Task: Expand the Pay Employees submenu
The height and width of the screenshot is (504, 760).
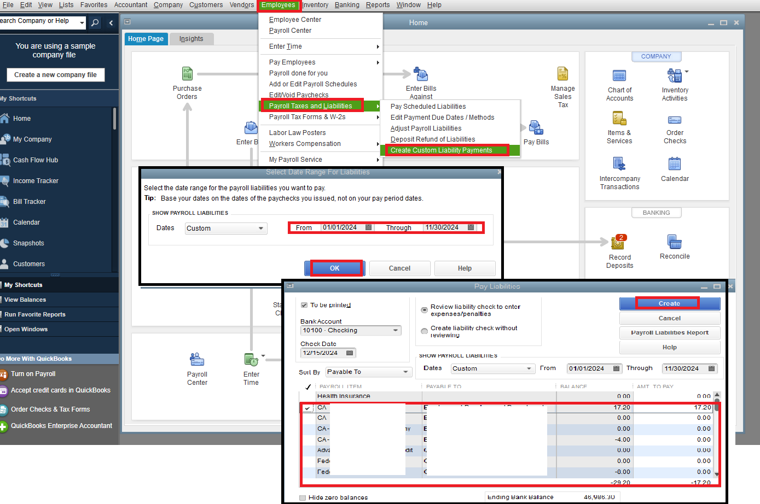Action: point(378,62)
